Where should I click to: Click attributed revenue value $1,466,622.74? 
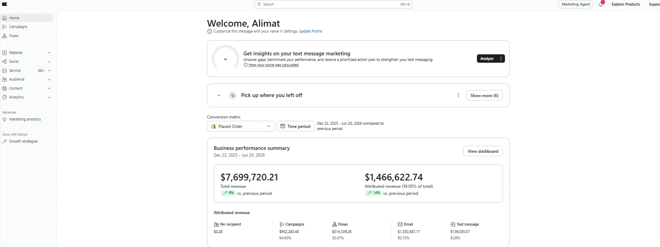(x=394, y=177)
